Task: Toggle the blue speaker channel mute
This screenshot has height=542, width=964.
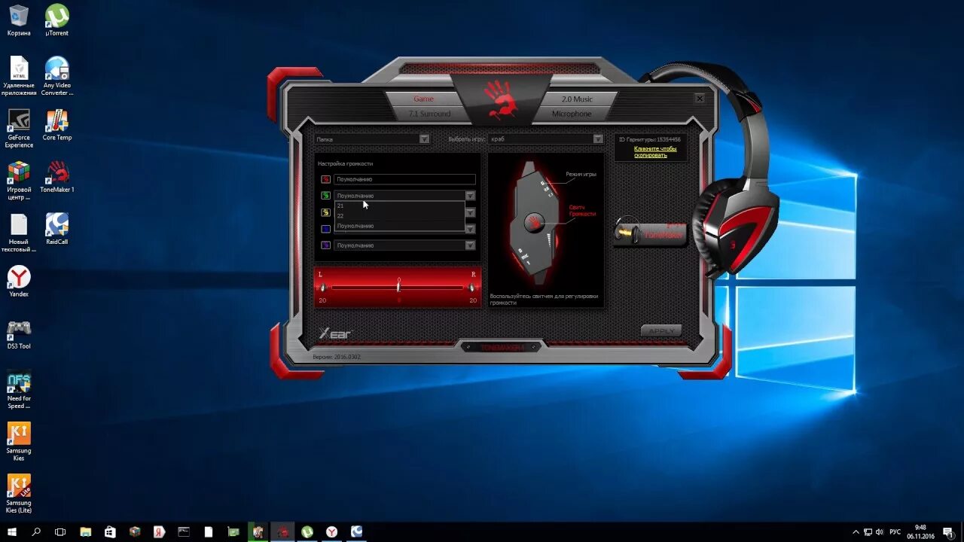Action: [x=326, y=228]
